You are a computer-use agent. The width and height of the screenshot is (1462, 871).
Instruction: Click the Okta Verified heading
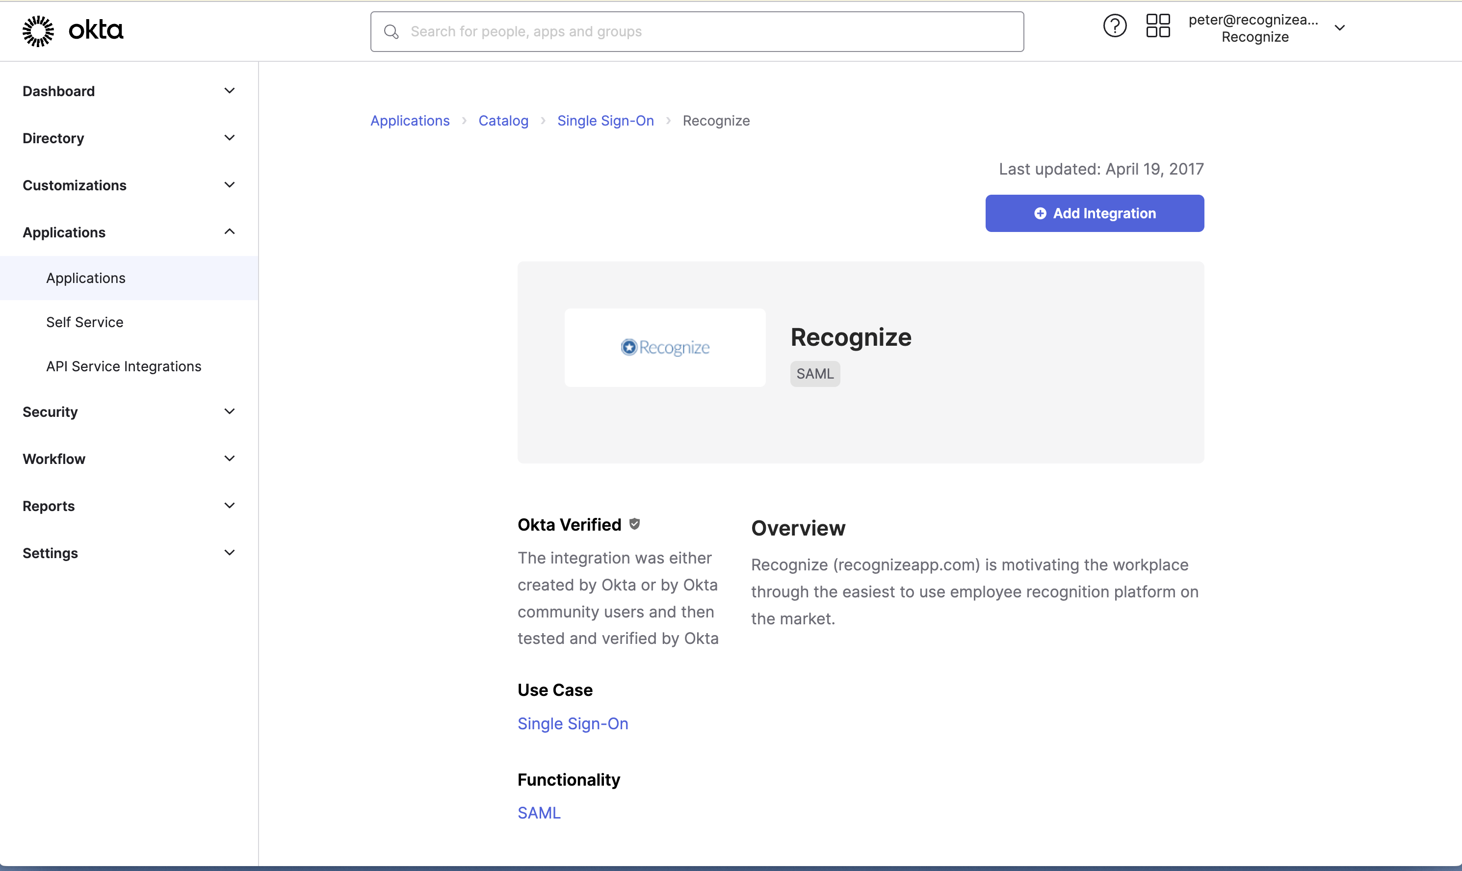[569, 524]
